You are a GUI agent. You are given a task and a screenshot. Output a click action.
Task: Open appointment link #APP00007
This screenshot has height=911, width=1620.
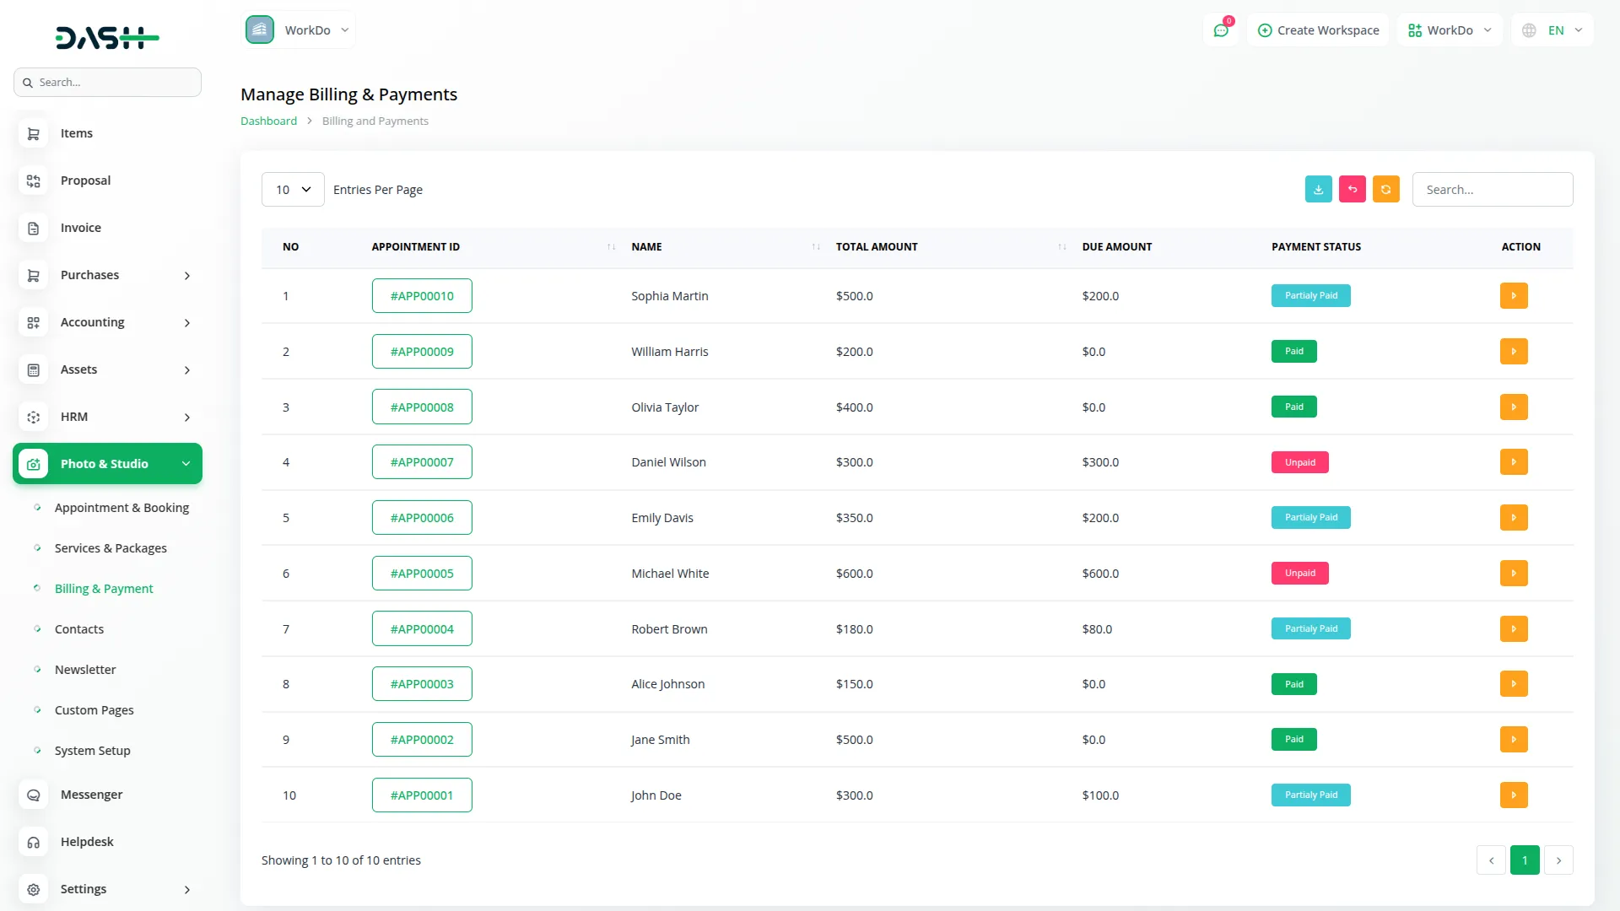[x=422, y=462]
